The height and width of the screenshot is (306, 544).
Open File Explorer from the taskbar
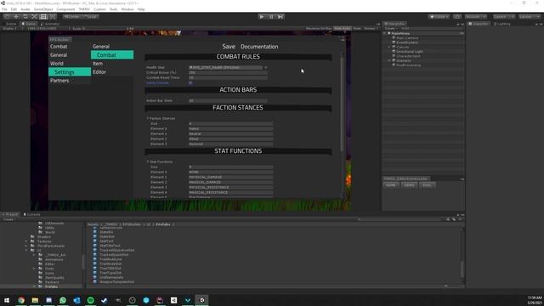pos(35,300)
